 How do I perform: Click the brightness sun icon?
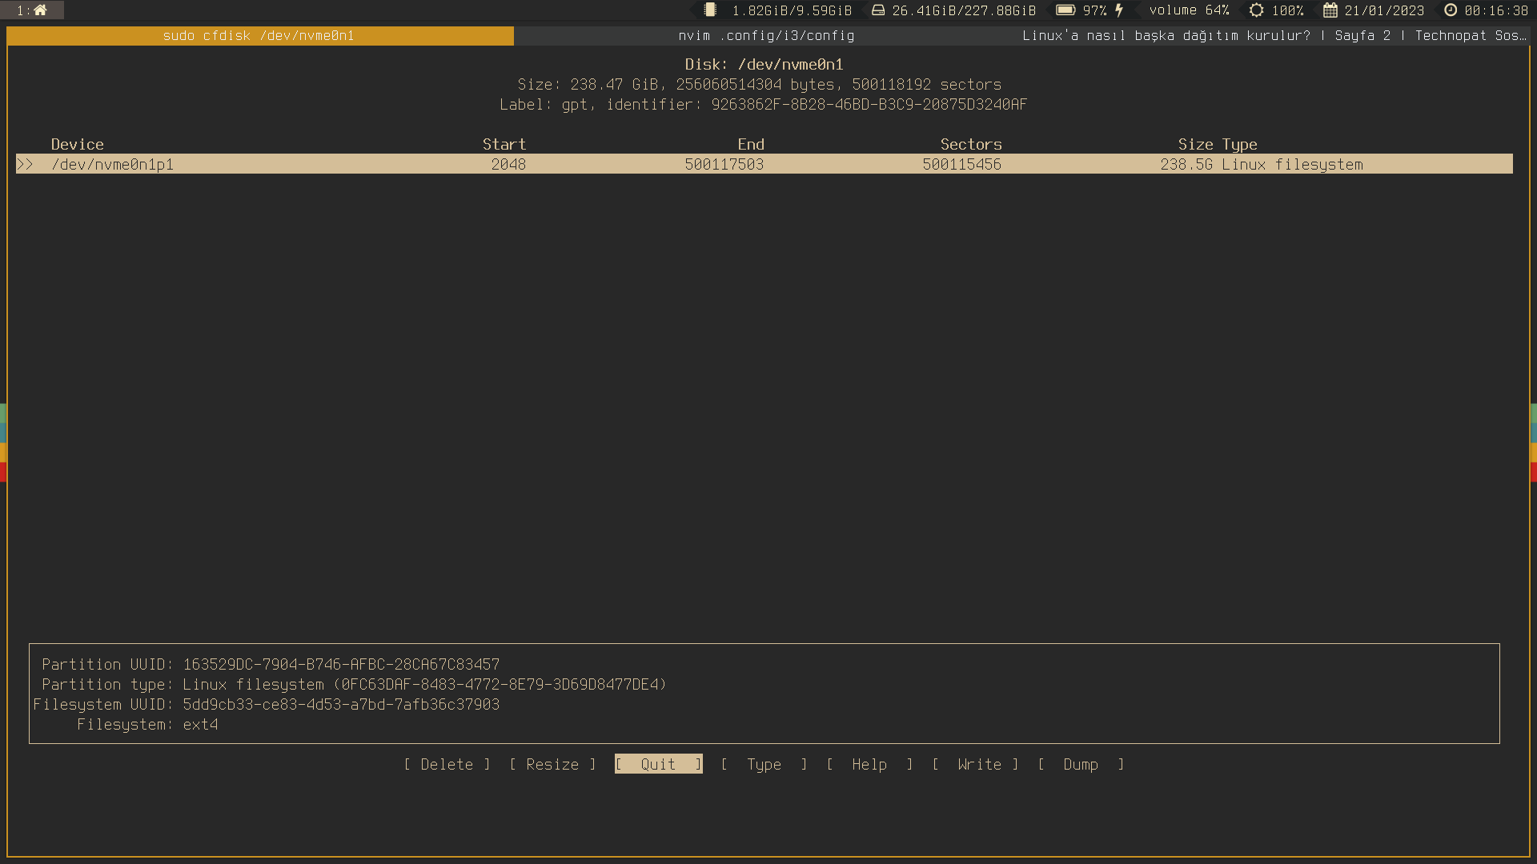1257,10
